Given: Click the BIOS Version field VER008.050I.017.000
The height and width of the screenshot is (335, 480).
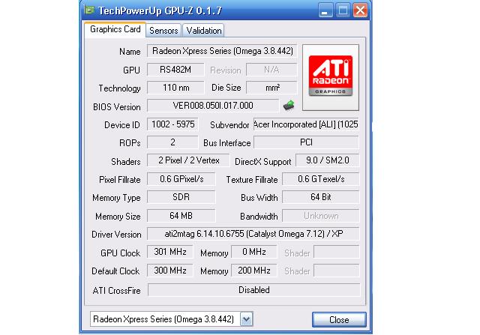Looking at the screenshot, I should click(213, 106).
